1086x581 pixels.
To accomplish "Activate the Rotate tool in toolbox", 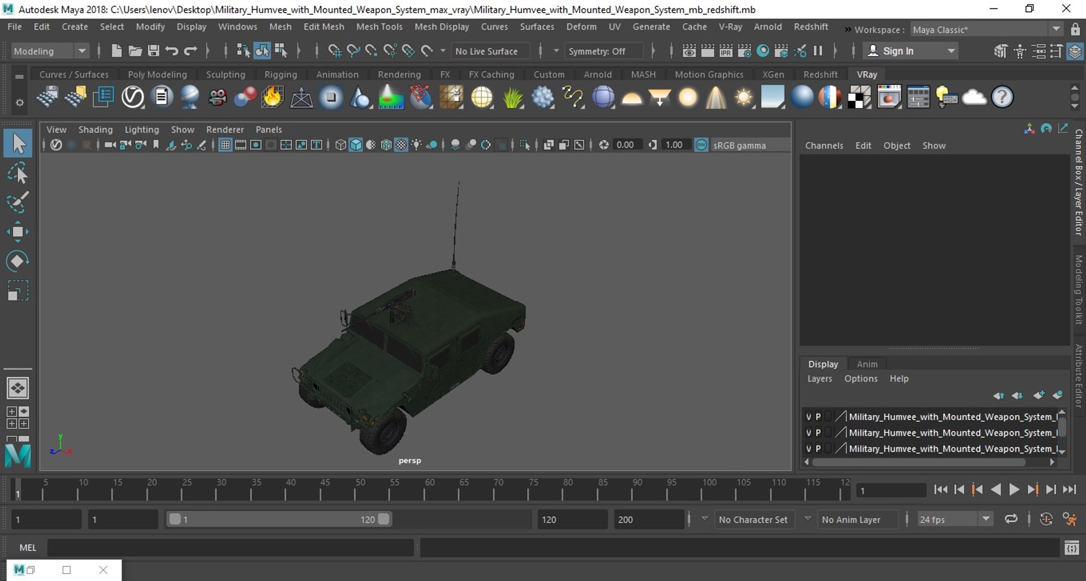I will tap(18, 261).
